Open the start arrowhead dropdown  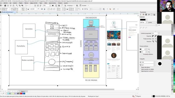pyautogui.click(x=147, y=49)
